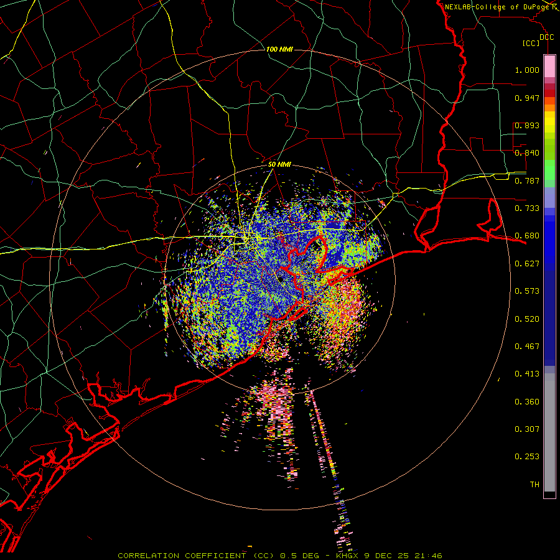Click the 9 DEC 25 date text
Viewport: 560px width, 560px height.
tap(387, 556)
